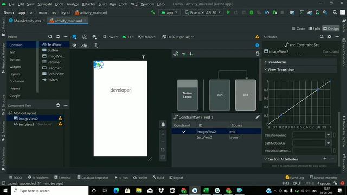The width and height of the screenshot is (347, 195).
Task: Click the Debug app bug icon
Action: (x=252, y=12)
